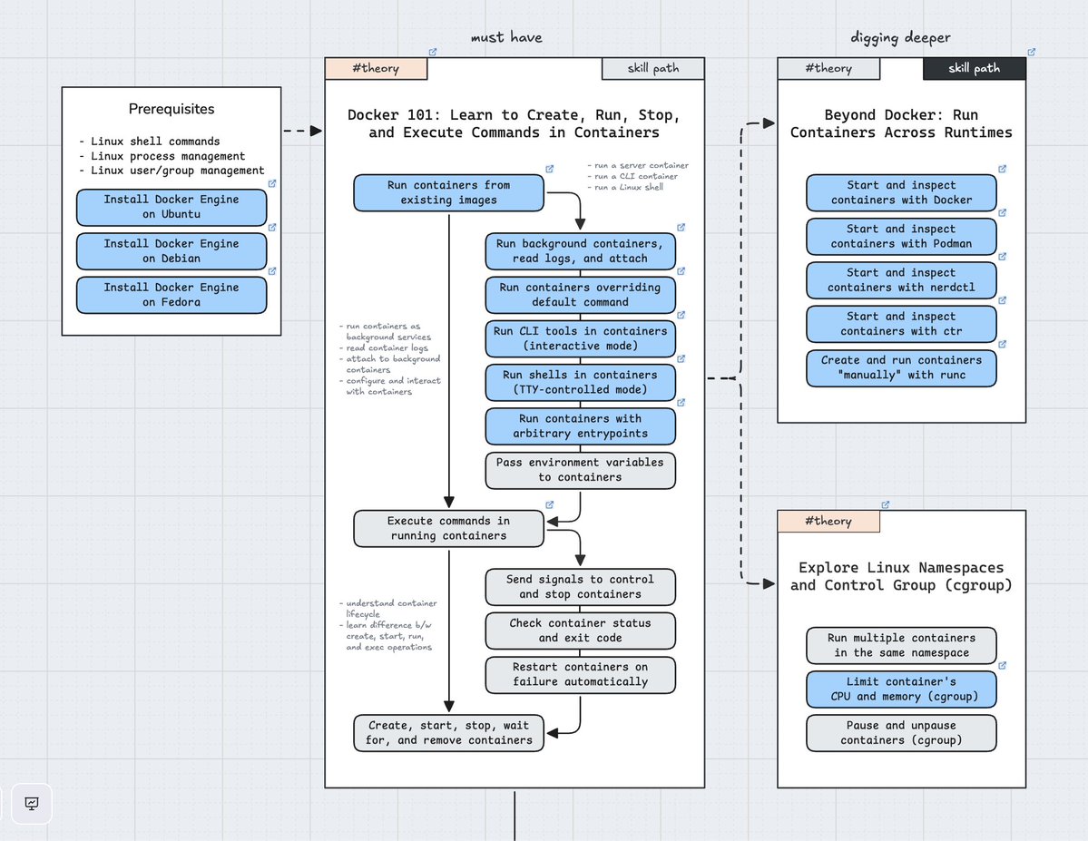Open Execute commands in running containers
Screen dimensions: 1088x841
pos(449,528)
